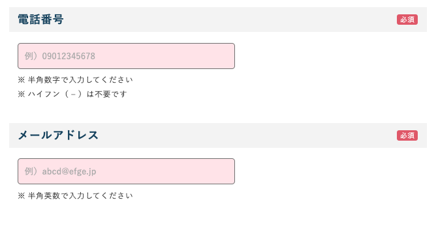
Task: Click the 必須 badge beside 電話番号
Action: coord(407,20)
